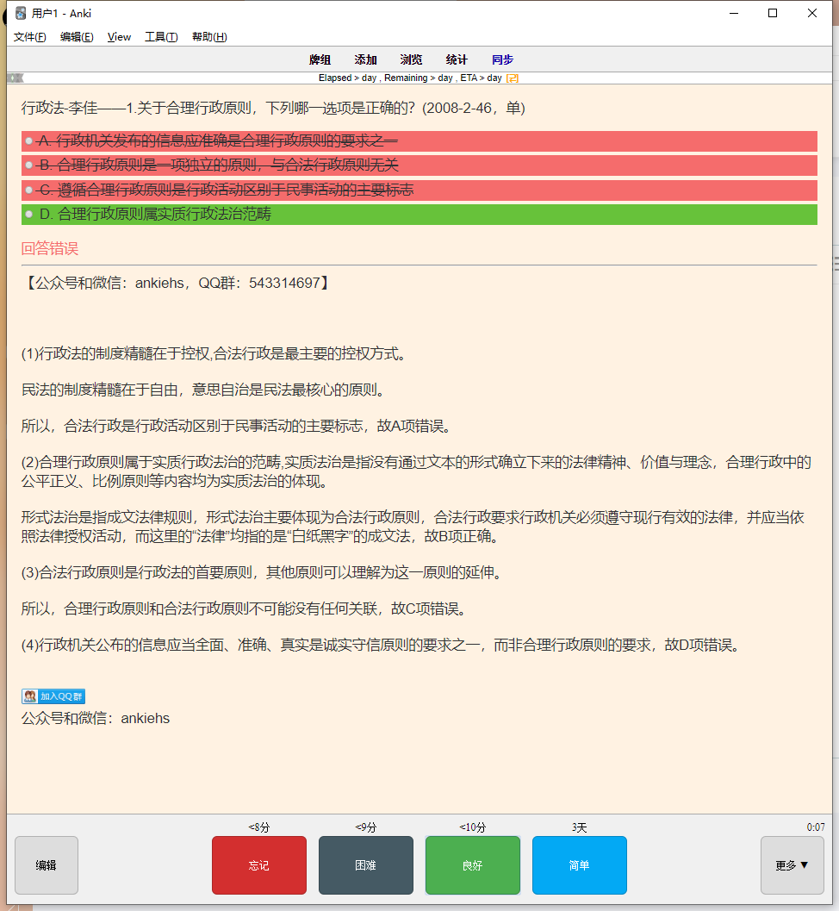Minimize the Anki window
This screenshot has width=839, height=911.
pyautogui.click(x=734, y=13)
